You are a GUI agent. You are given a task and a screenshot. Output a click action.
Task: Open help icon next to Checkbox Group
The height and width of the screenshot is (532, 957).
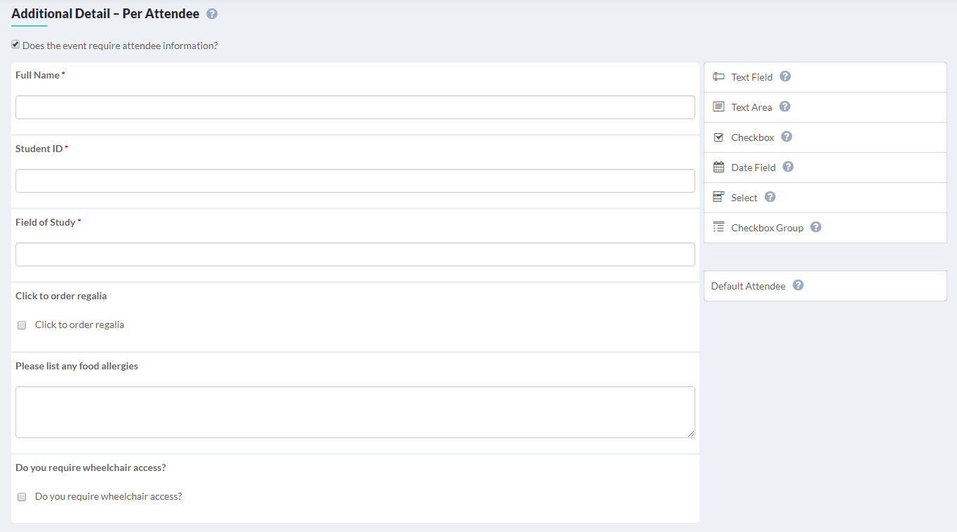click(815, 227)
